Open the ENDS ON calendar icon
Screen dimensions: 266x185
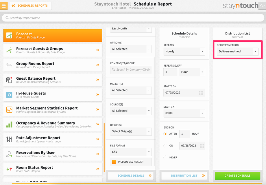[x=202, y=146]
